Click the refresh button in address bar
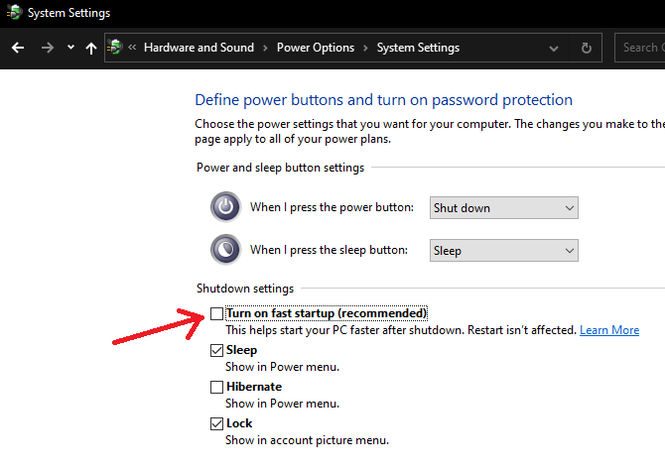 pyautogui.click(x=586, y=48)
